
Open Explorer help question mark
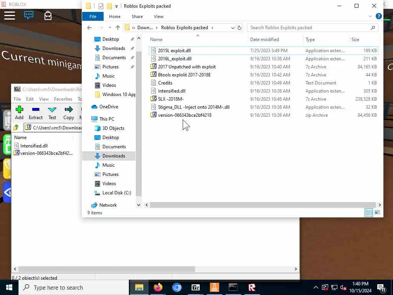(378, 16)
